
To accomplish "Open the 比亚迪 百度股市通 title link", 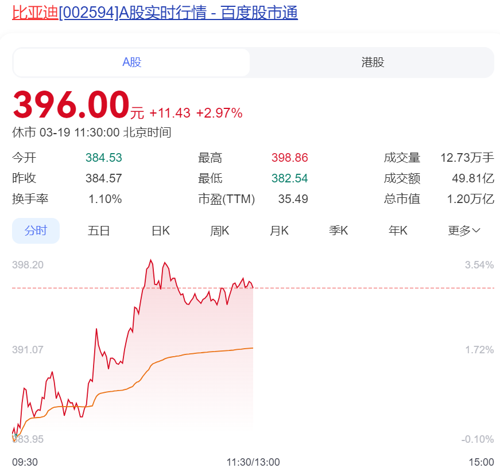I will click(x=155, y=13).
